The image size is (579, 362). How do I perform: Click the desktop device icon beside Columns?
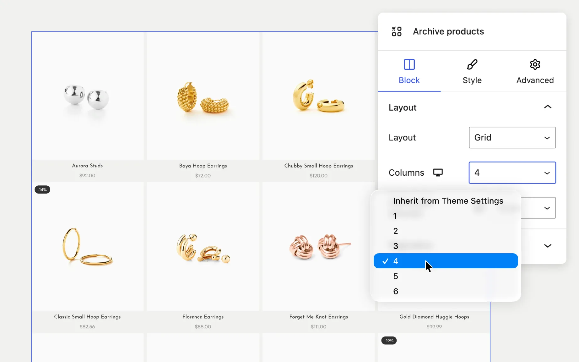coord(438,173)
